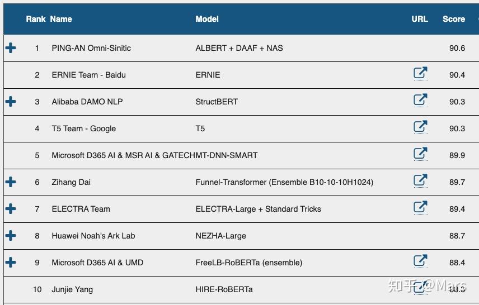Viewport: 479px width, 305px height.
Task: Expand the ELECTRA Team row
Action: [11, 209]
